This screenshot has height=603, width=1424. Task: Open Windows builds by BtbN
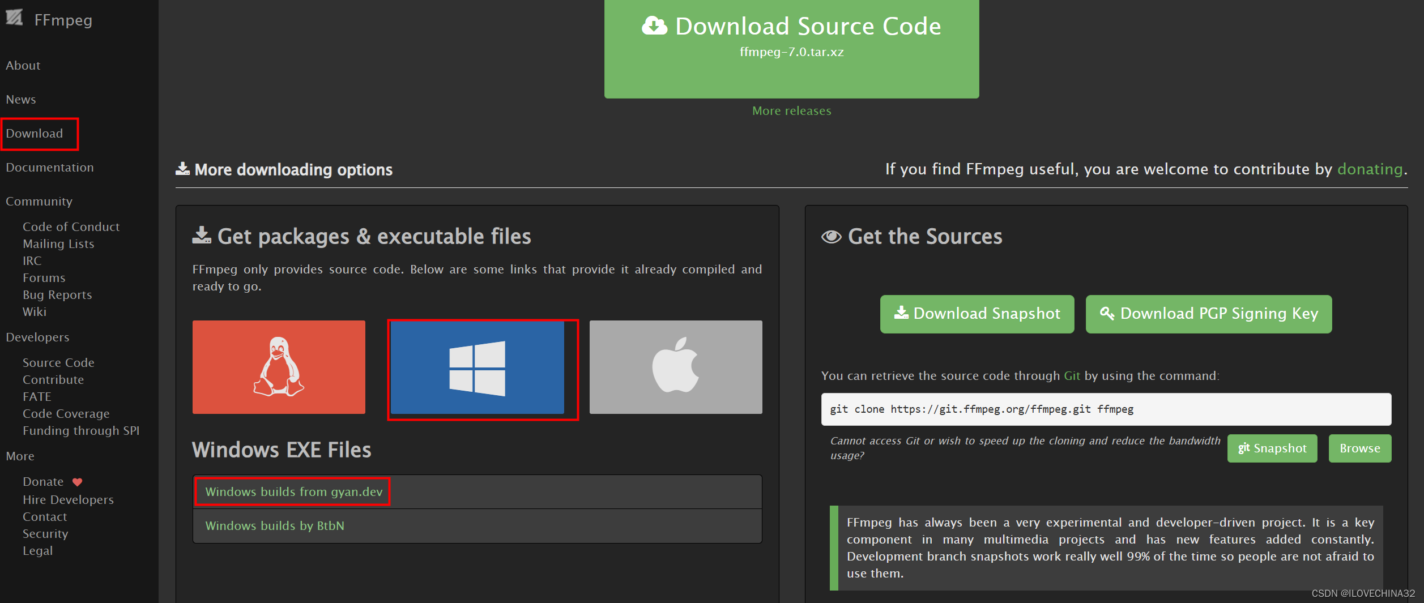(275, 526)
